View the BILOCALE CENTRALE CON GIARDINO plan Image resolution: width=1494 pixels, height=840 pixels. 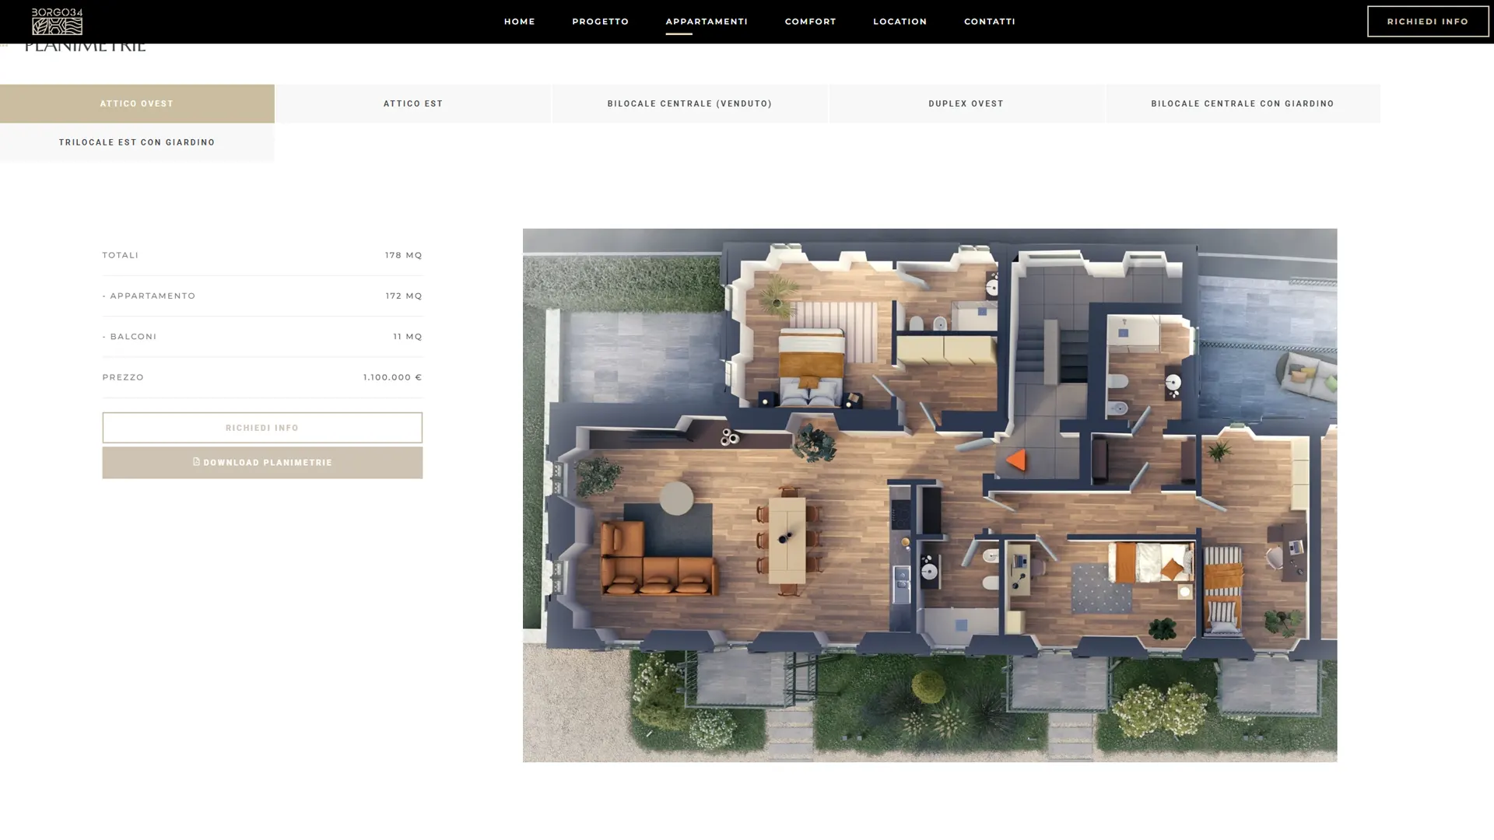(x=1243, y=103)
